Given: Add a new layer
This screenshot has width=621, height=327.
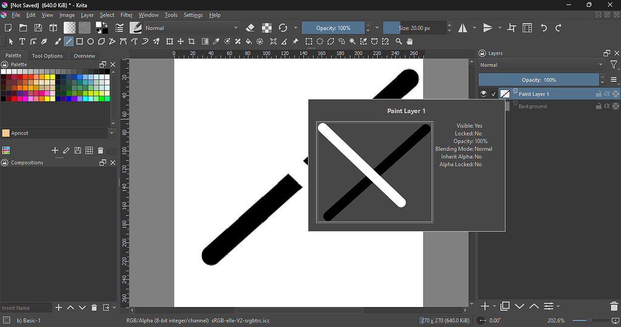Looking at the screenshot, I should (x=485, y=306).
